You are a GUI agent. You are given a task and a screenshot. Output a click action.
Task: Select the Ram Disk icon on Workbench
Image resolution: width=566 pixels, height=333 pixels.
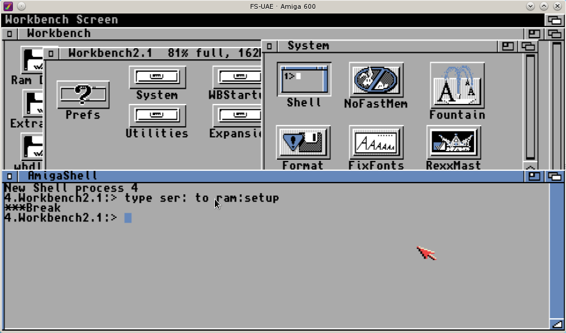pyautogui.click(x=32, y=59)
